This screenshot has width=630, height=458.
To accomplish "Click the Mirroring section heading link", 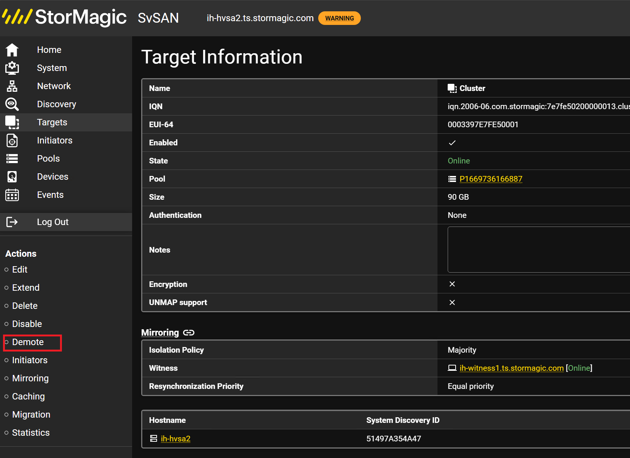I will [160, 333].
